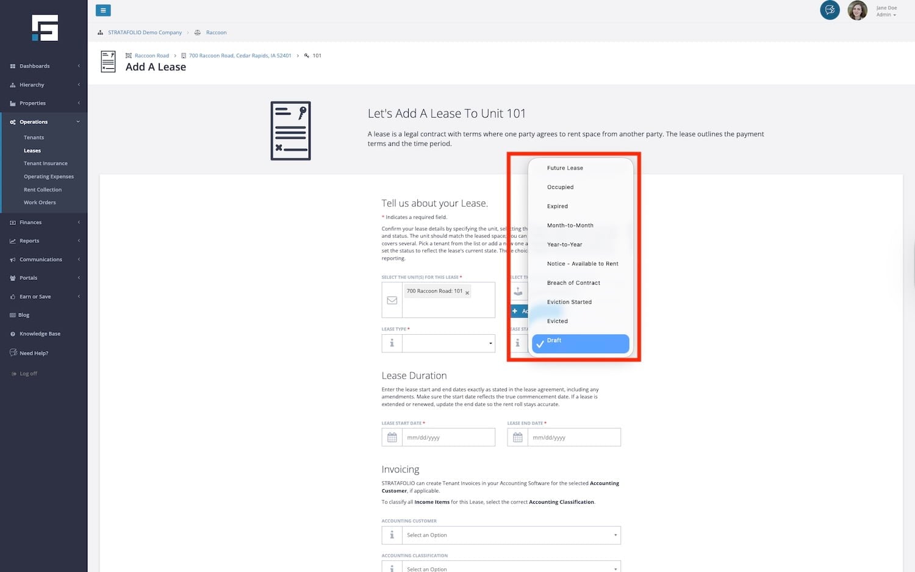Image resolution: width=915 pixels, height=572 pixels.
Task: Click the lease start date calendar icon
Action: (x=392, y=437)
